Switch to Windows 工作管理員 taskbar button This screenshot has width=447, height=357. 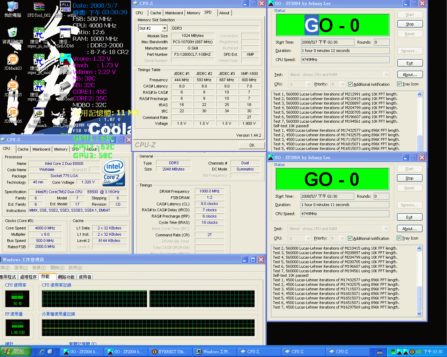(215, 352)
